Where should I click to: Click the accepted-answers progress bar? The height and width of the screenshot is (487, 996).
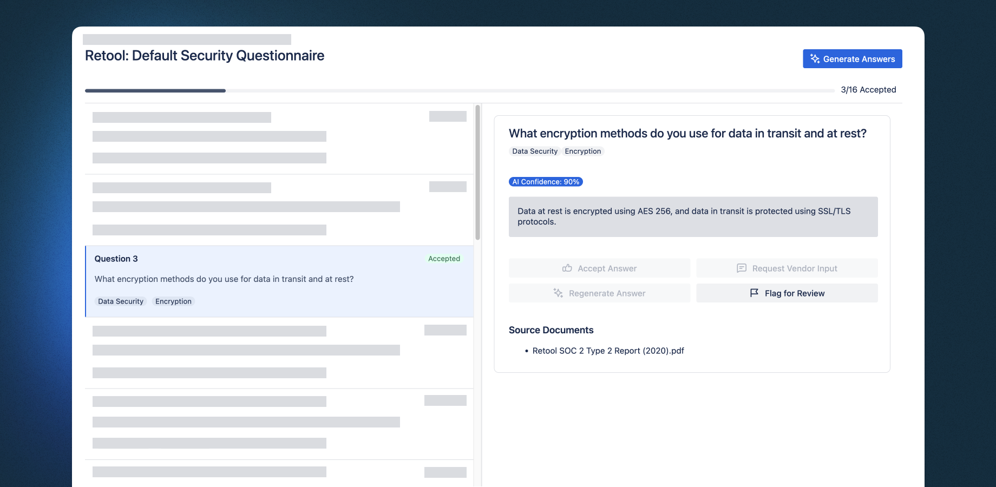[x=459, y=90]
